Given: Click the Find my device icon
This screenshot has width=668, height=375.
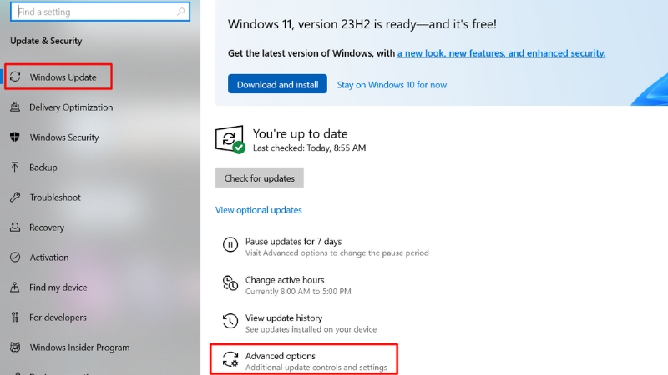Looking at the screenshot, I should 15,287.
